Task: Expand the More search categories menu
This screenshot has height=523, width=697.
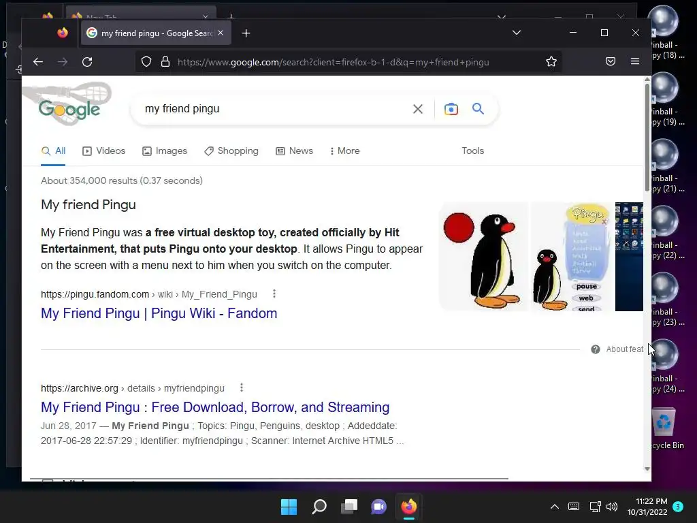Action: point(345,151)
